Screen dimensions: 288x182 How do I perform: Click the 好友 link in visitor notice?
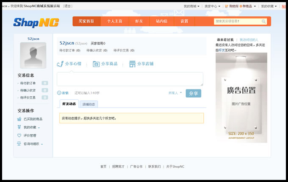tap(222, 50)
